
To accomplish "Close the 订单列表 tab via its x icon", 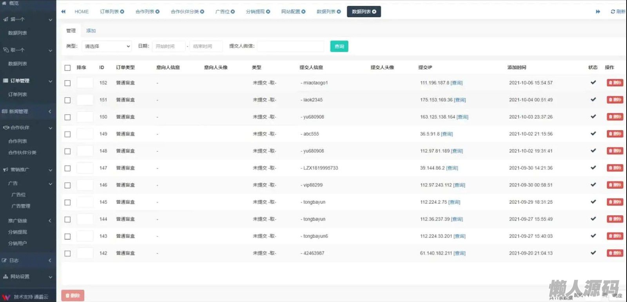I will 122,12.
